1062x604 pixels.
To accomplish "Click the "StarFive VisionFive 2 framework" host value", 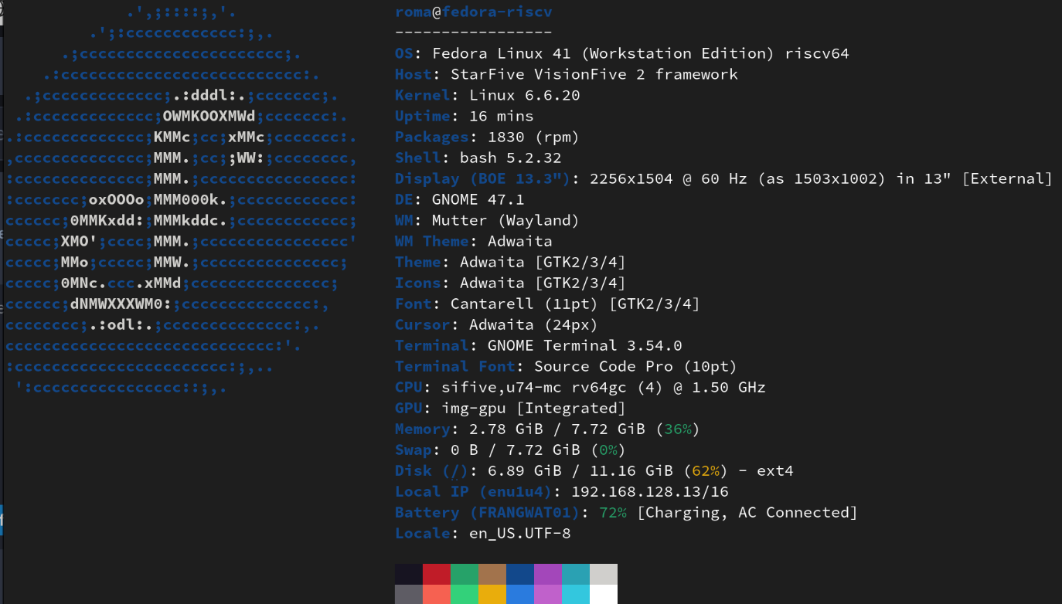I will pos(594,74).
